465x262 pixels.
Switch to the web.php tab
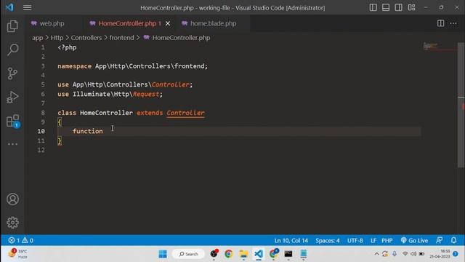click(x=52, y=23)
